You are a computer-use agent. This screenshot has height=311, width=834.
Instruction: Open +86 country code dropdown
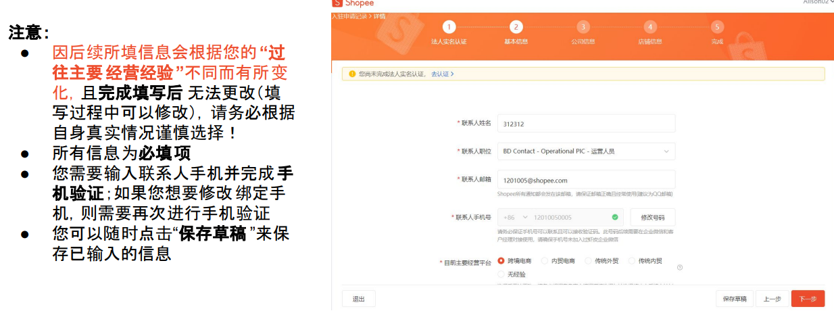click(514, 217)
